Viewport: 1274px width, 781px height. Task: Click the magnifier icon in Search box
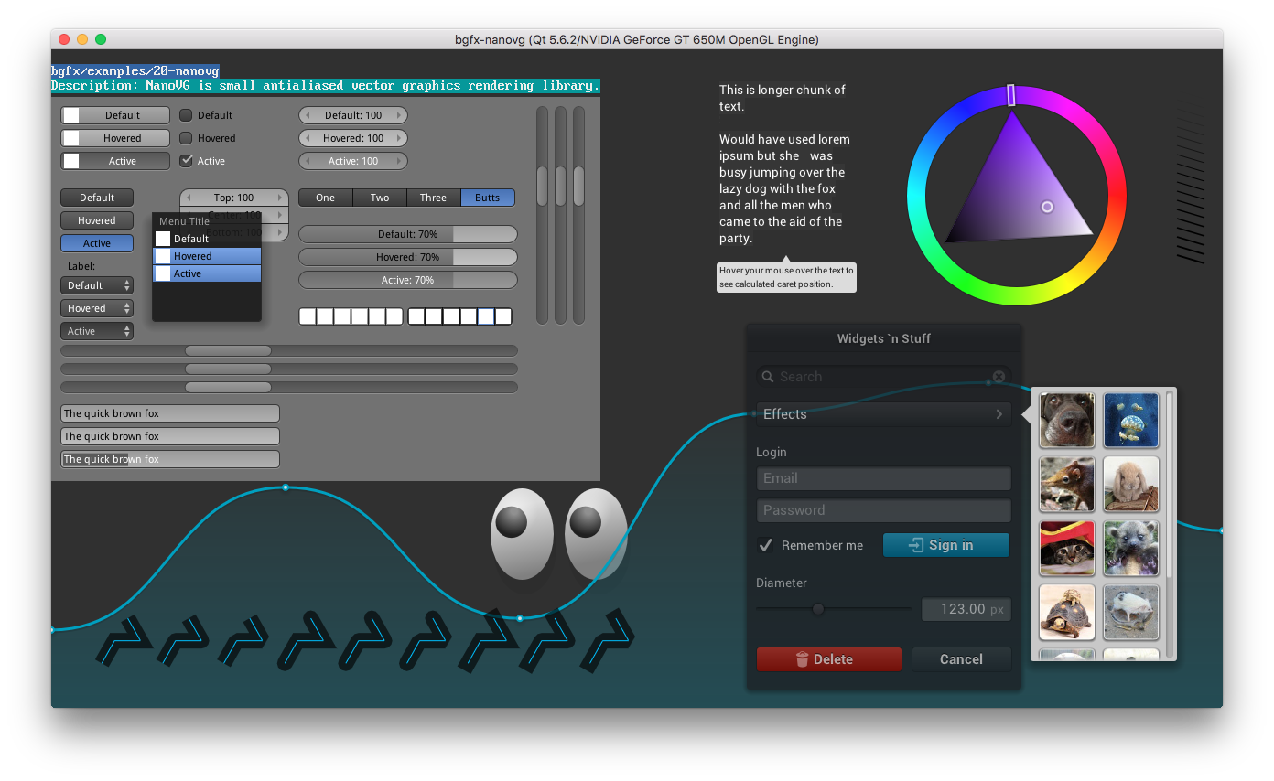(x=768, y=377)
